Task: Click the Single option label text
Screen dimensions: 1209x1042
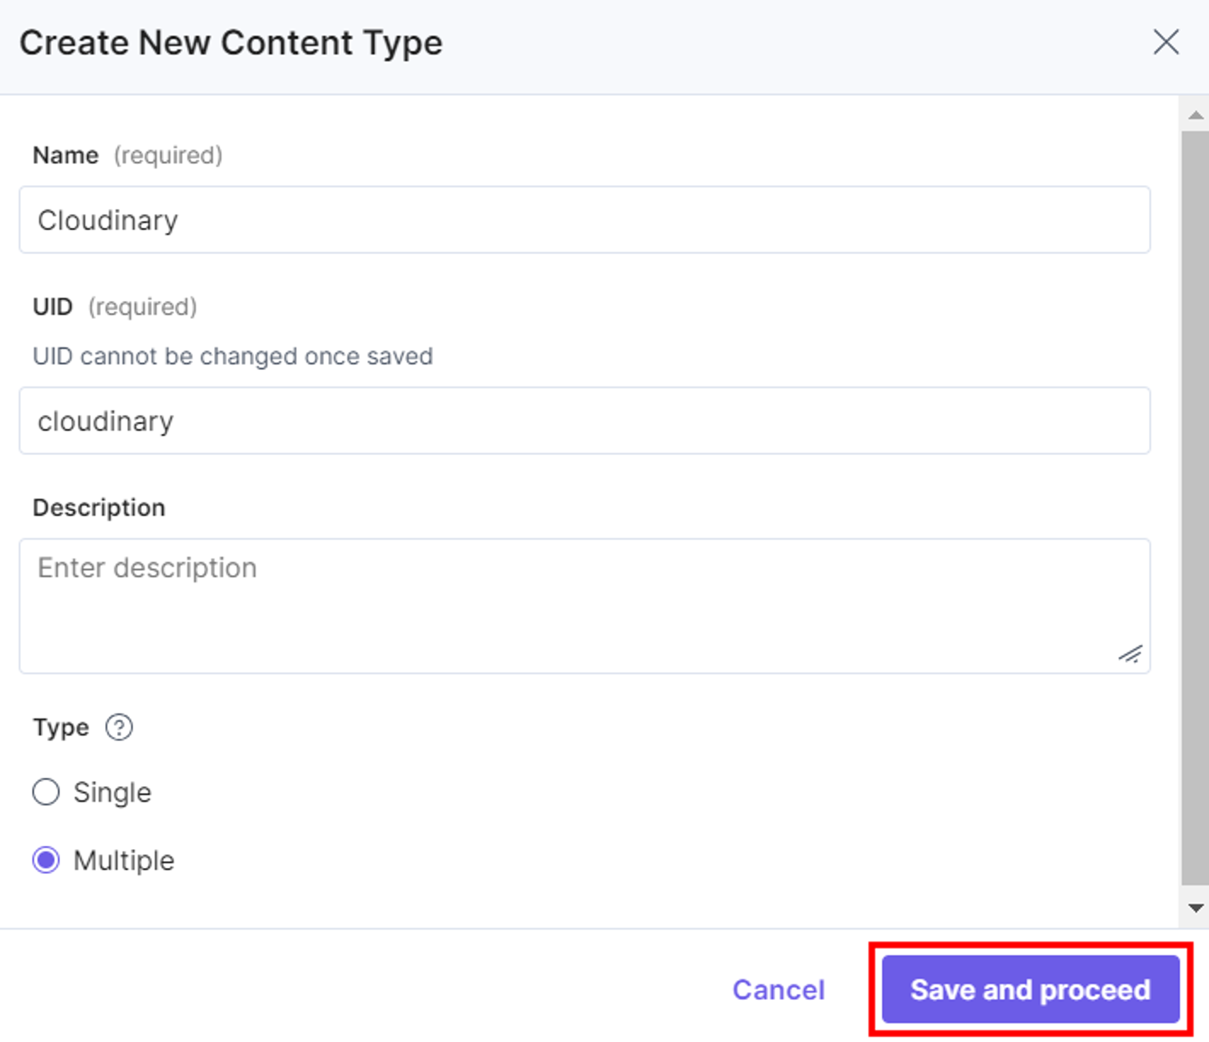Action: [112, 793]
